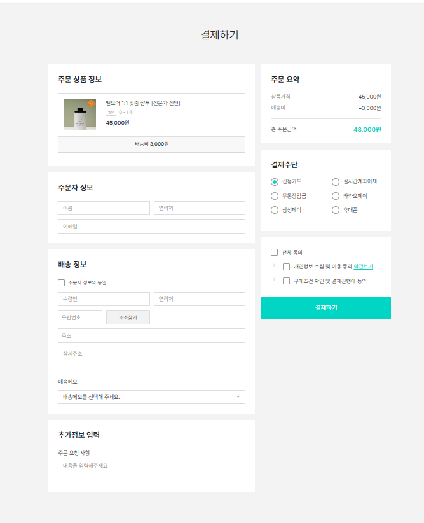Focus the orderer 이름 input field
Screen dimensions: 424x523
104,208
